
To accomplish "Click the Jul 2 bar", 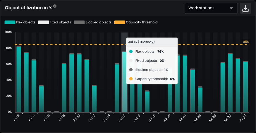I will coord(19,80).
